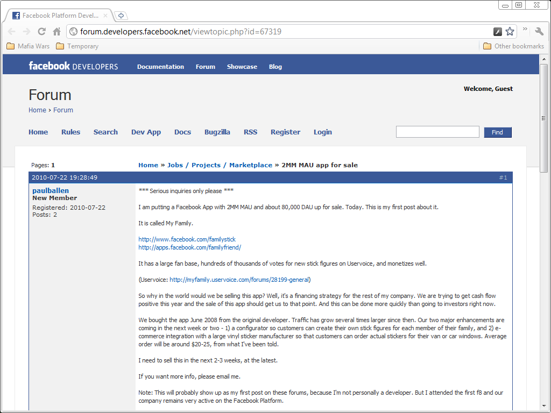Open the Temporary bookmark folder
The image size is (551, 413).
pos(77,46)
